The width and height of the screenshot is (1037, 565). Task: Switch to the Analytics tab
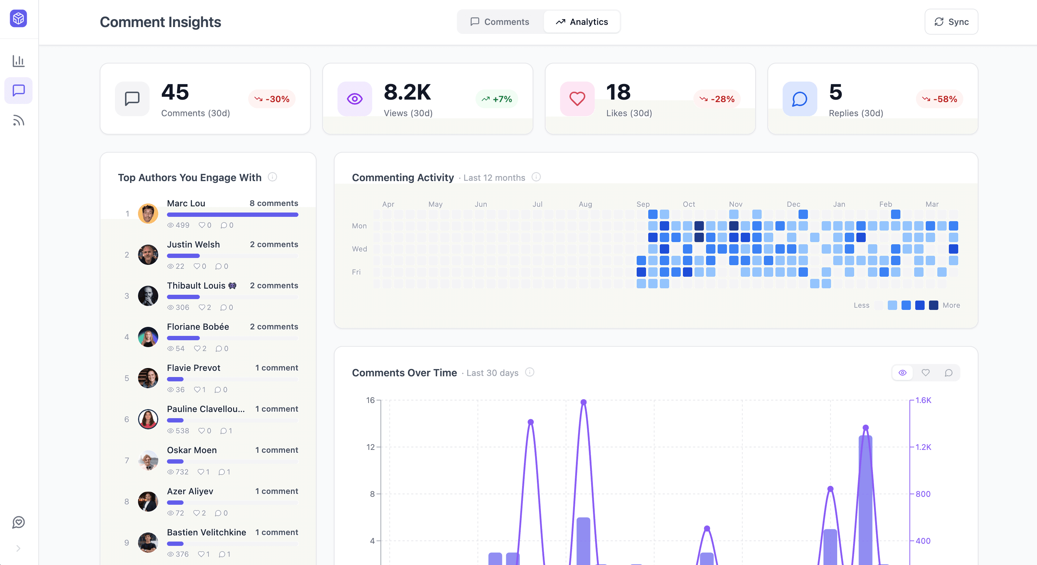pyautogui.click(x=582, y=22)
